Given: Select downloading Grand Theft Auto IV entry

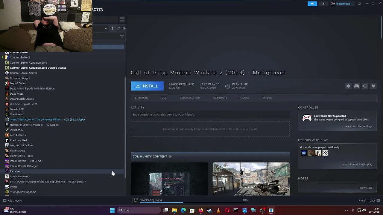Looking at the screenshot, I should 47,119.
